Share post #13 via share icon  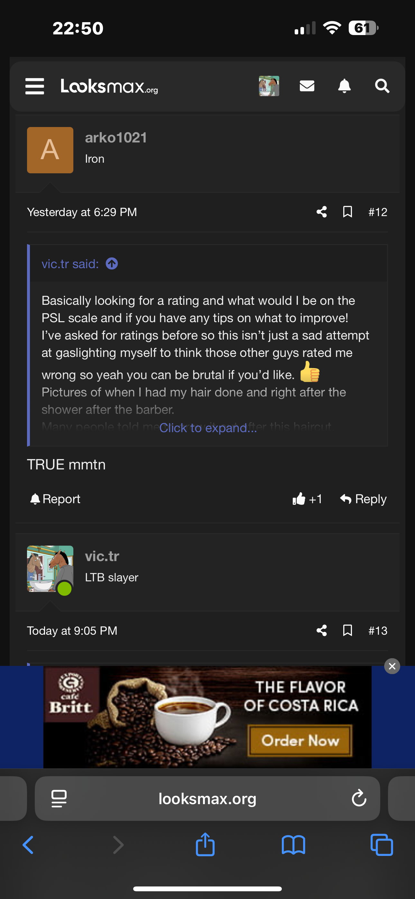(321, 631)
